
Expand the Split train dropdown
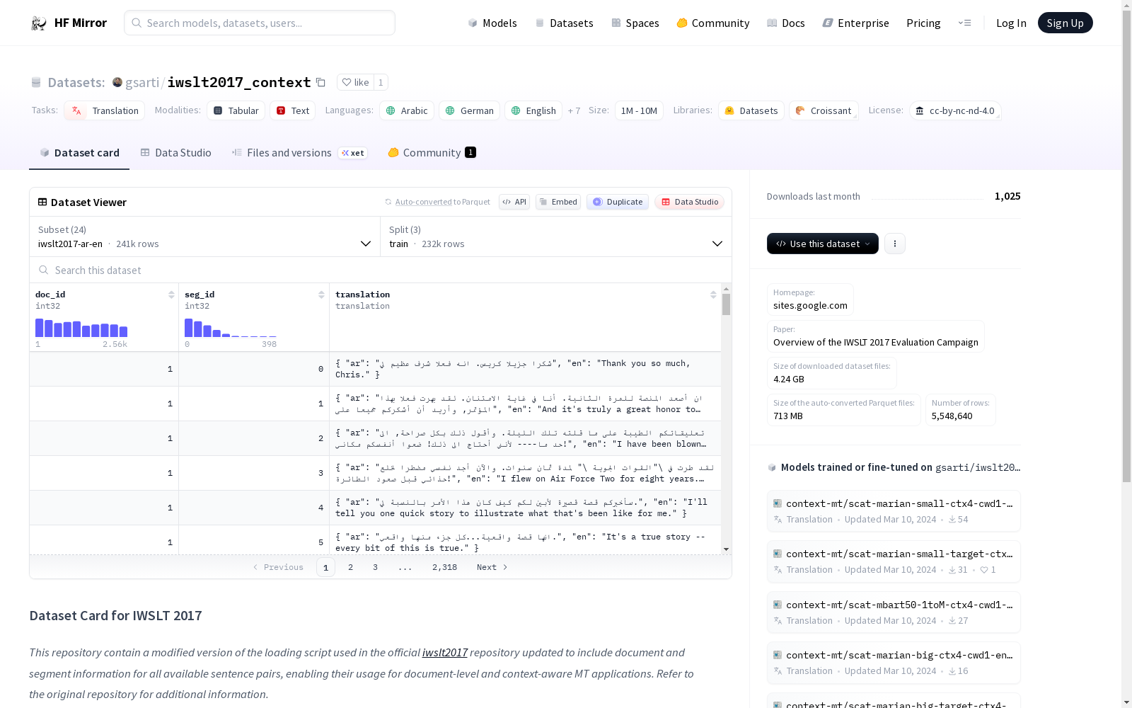(556, 236)
